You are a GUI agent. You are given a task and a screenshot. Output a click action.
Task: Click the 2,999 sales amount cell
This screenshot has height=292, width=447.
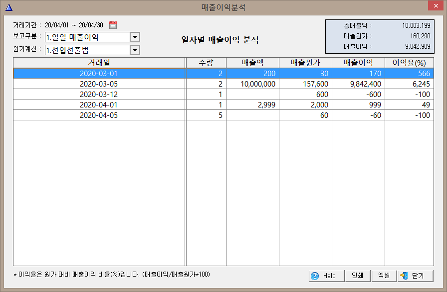(252, 105)
